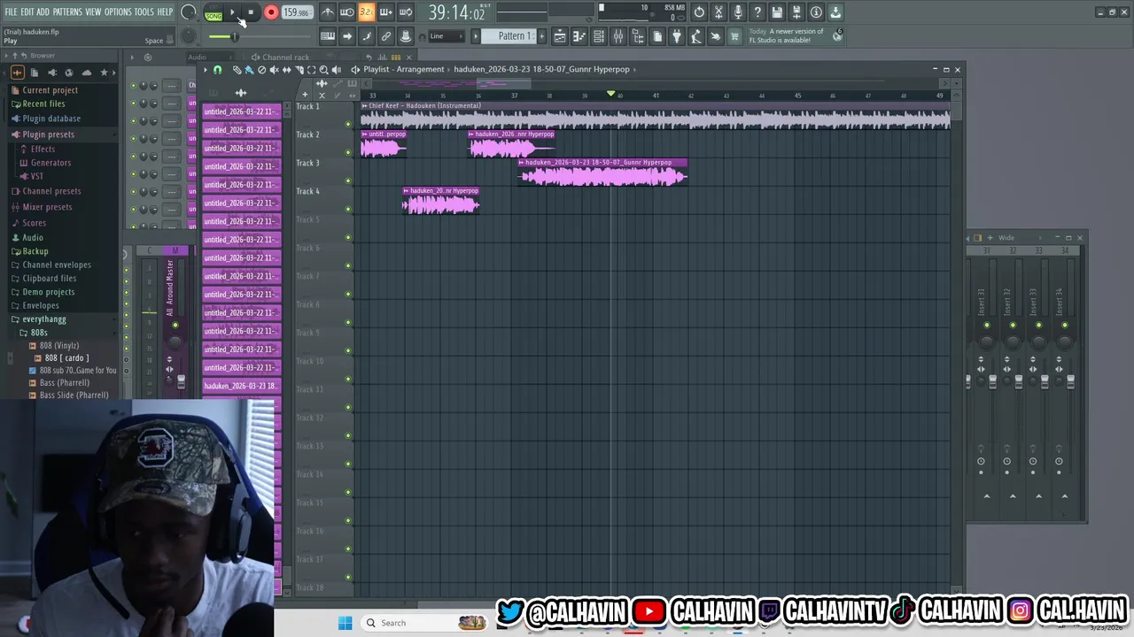
Task: Toggle overdub blend recording icon
Action: (x=386, y=12)
